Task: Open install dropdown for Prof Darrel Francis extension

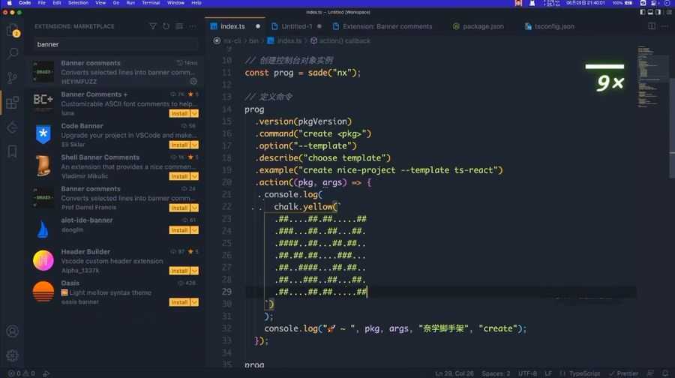Action: pyautogui.click(x=194, y=208)
